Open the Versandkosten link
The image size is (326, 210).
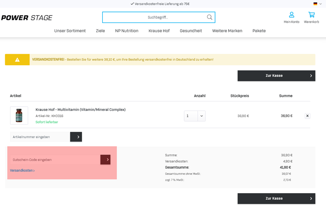click(x=22, y=170)
